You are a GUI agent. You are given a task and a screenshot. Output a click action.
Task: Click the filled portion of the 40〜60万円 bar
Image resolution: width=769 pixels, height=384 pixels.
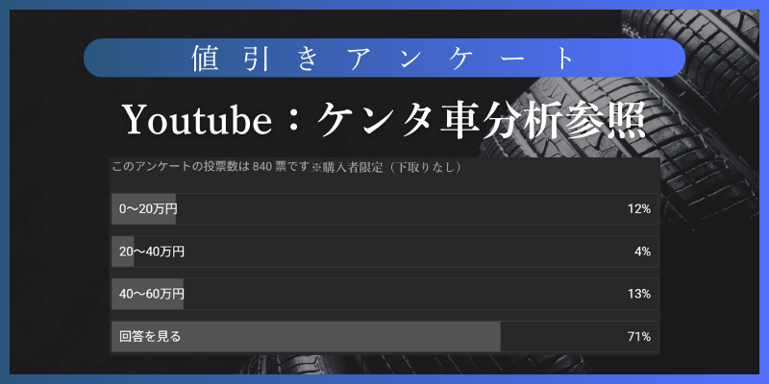148,294
